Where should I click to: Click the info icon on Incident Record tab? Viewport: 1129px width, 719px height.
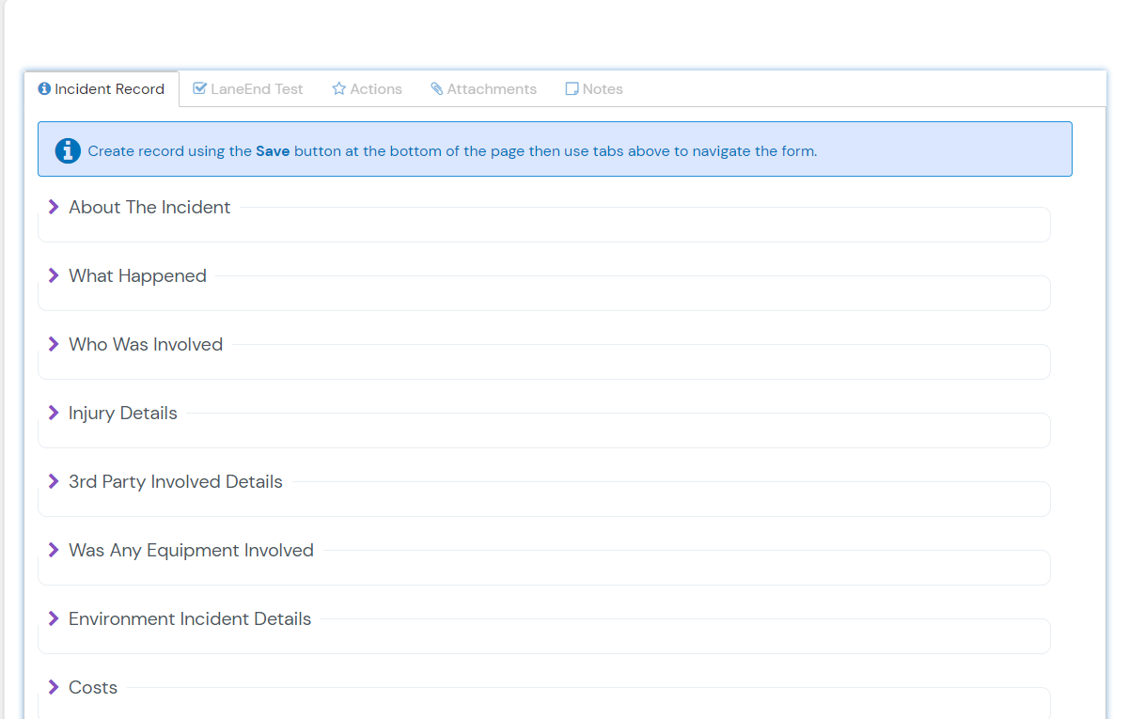tap(44, 89)
